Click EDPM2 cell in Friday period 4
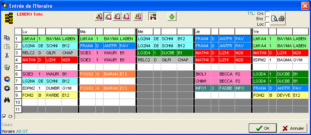This screenshot has height=135, width=311. pyautogui.click(x=261, y=60)
